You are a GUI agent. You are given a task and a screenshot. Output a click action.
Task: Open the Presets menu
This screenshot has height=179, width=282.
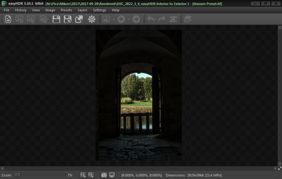click(x=66, y=10)
